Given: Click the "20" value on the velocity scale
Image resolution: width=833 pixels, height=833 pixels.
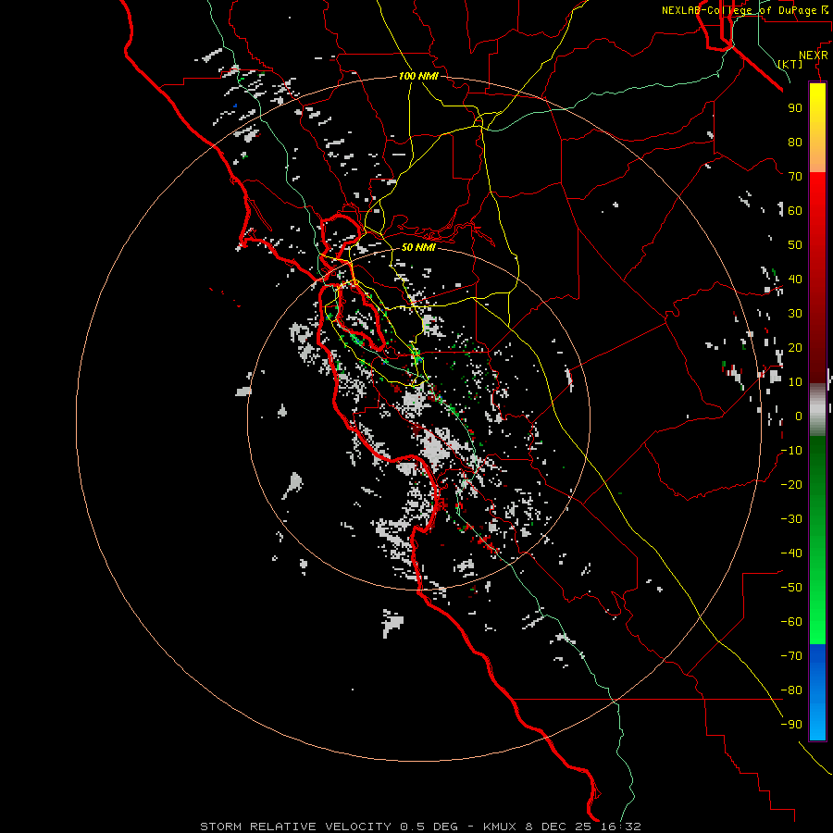Looking at the screenshot, I should click(795, 348).
